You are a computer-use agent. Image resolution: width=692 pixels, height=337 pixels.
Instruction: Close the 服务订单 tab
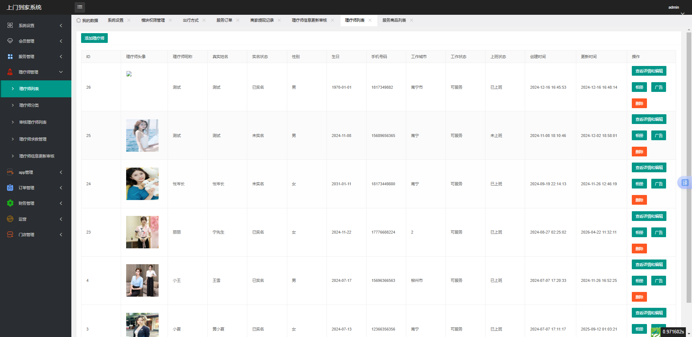point(238,20)
